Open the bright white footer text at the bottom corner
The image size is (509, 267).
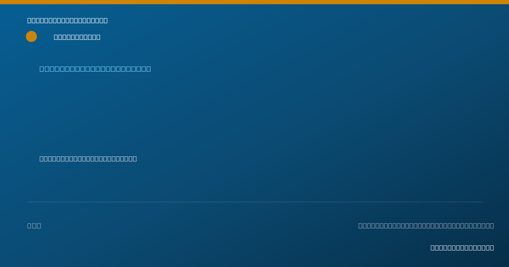462,248
